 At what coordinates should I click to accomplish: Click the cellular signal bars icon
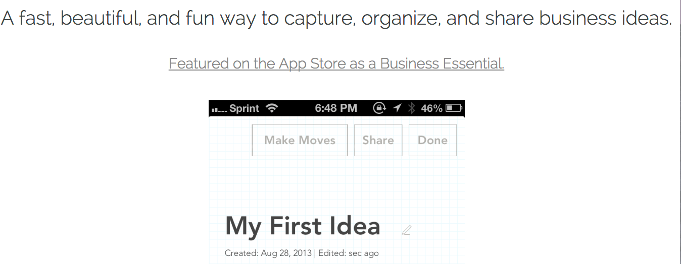coord(219,109)
